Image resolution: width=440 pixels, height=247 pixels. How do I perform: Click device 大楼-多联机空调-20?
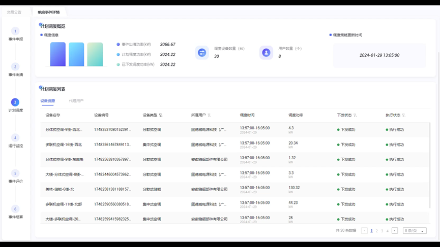[63, 219]
